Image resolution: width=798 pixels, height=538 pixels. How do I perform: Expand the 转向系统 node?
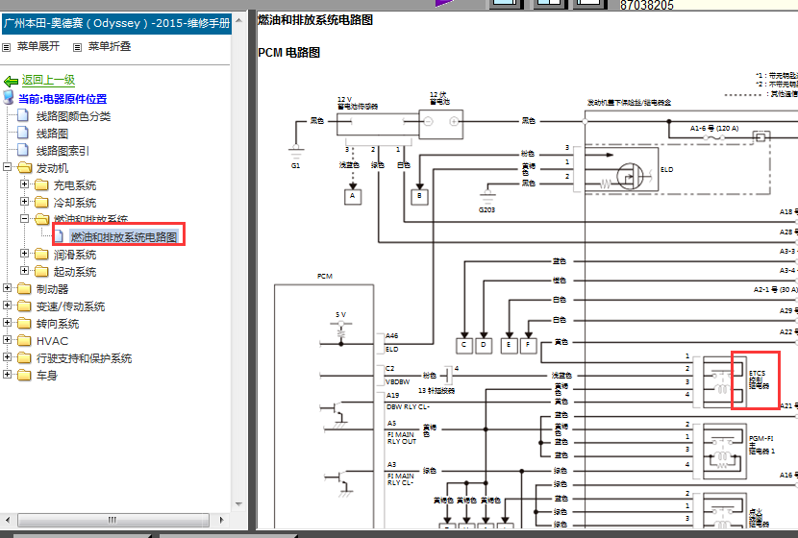click(7, 323)
